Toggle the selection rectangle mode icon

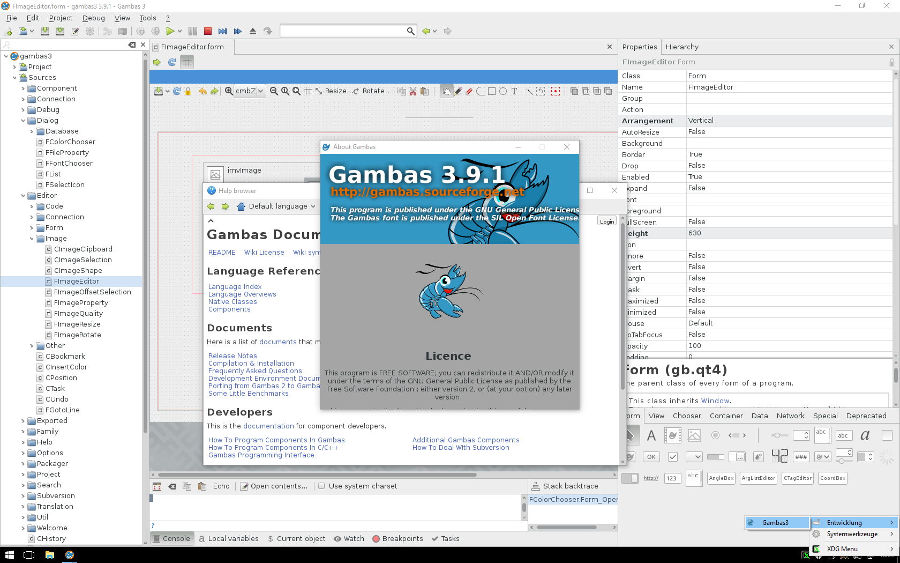click(556, 91)
